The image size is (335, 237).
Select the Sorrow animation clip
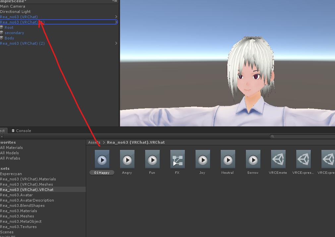[253, 159]
